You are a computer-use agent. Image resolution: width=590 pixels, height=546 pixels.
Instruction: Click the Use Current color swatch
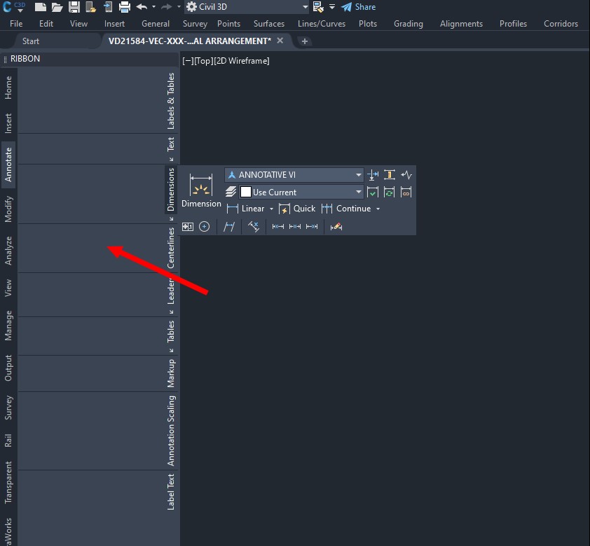(x=245, y=191)
